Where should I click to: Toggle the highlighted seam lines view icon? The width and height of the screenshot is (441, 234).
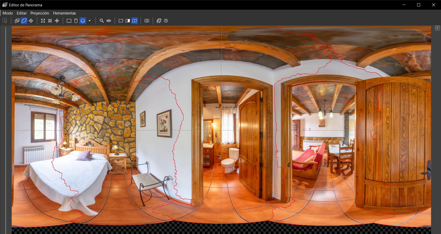click(135, 21)
